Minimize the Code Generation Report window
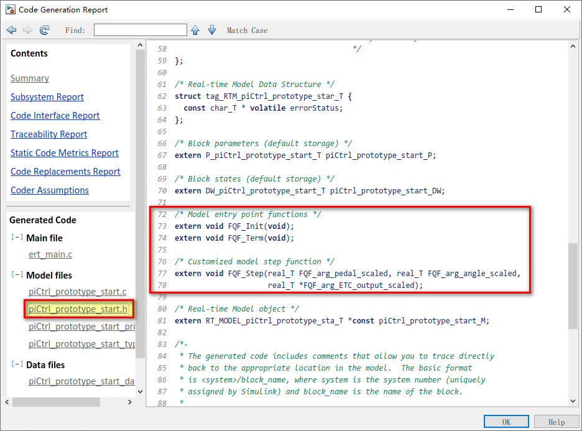The image size is (582, 431). [x=510, y=10]
